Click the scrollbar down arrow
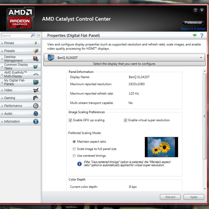Screen dimensions: 209x209 click(205, 189)
